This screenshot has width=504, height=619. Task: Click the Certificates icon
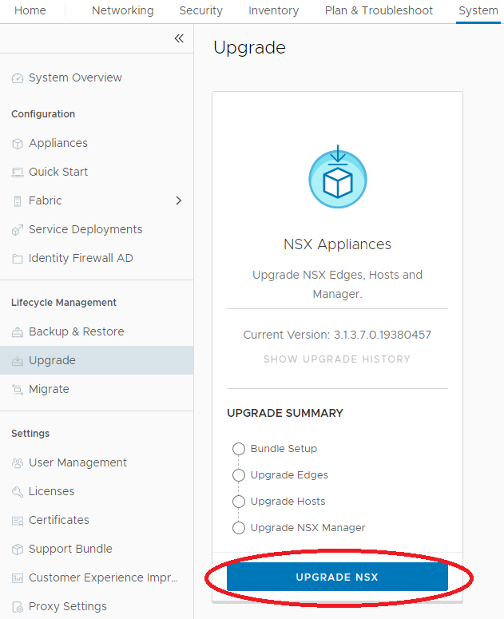(18, 521)
